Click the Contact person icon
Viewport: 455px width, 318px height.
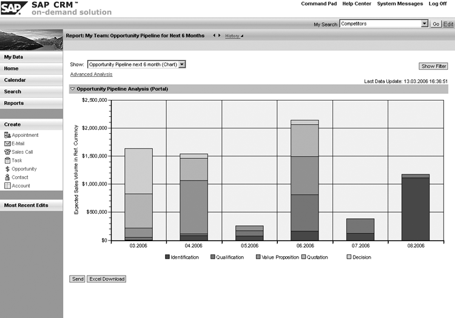pyautogui.click(x=7, y=177)
